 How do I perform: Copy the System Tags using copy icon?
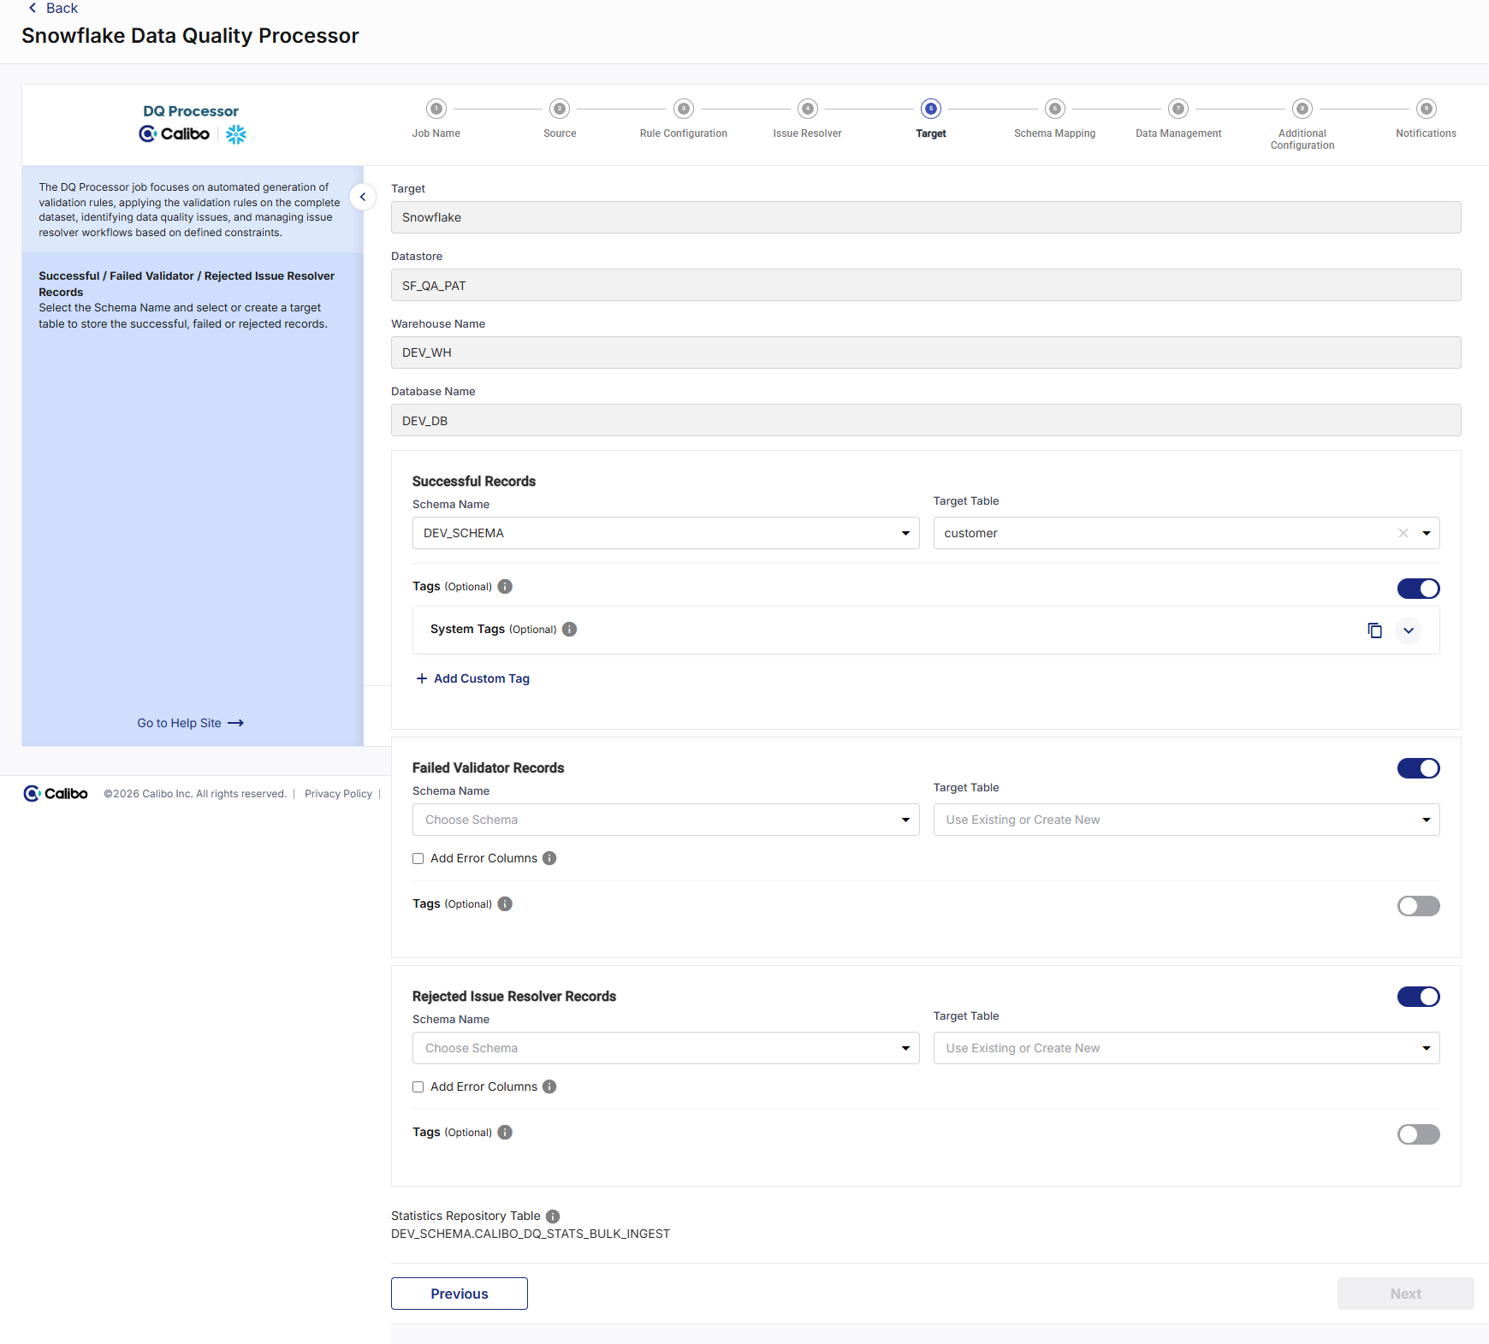1374,631
